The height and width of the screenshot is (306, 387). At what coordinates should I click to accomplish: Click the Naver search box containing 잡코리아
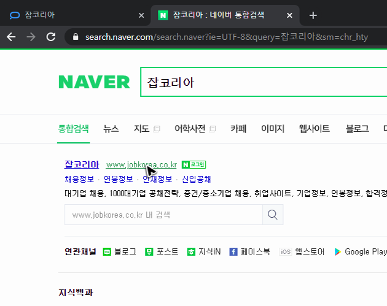click(264, 82)
